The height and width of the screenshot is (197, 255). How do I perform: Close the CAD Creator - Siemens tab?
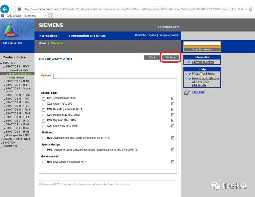45,15
